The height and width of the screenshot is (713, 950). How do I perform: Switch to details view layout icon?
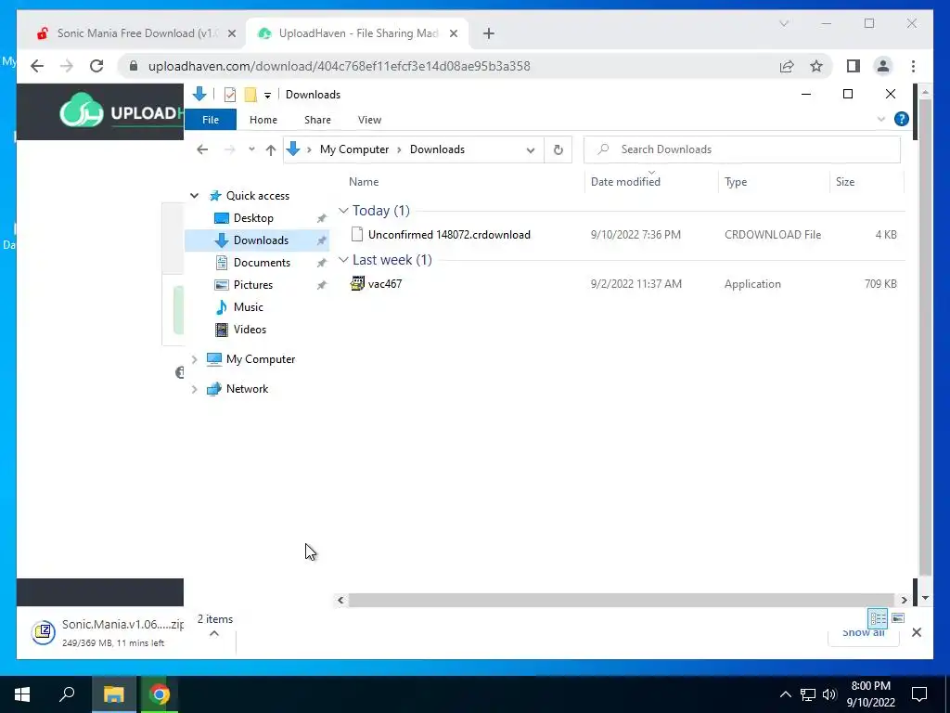click(878, 618)
